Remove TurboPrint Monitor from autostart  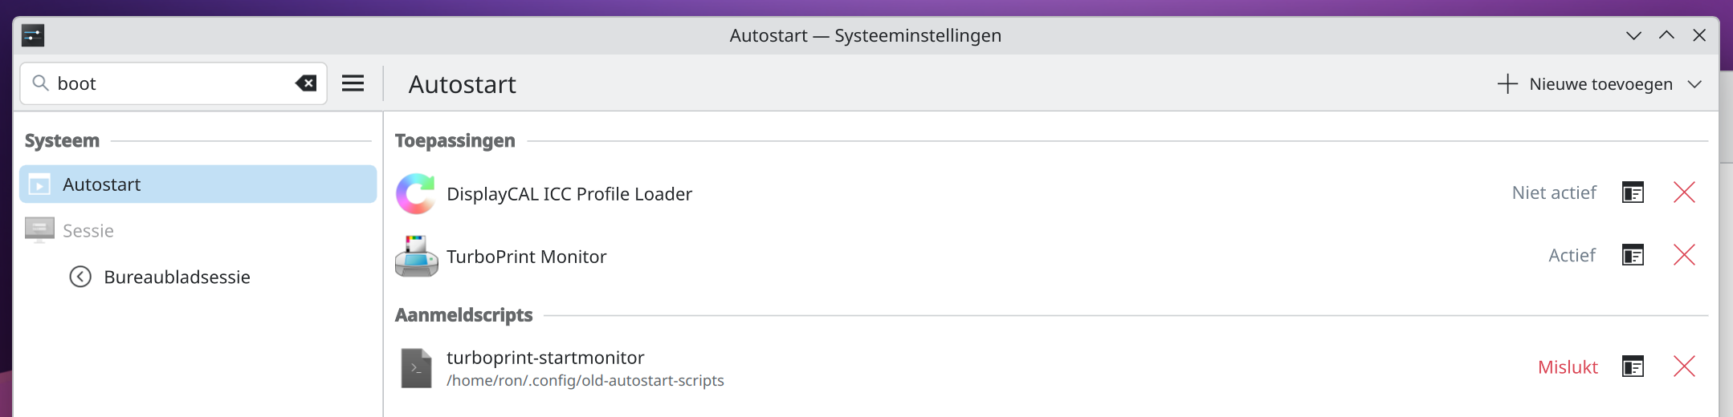[1684, 255]
